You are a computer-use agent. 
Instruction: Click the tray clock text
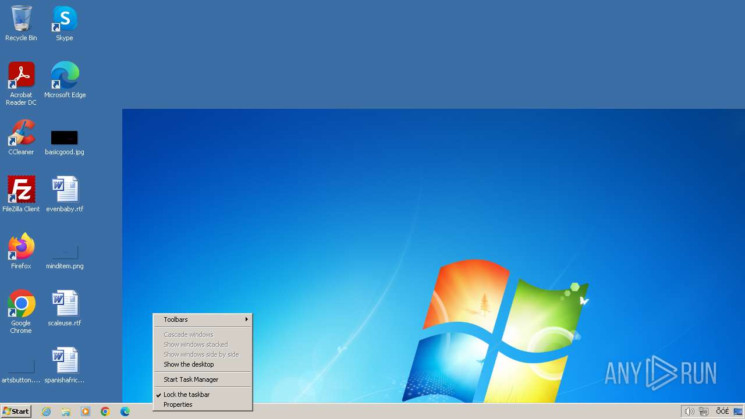click(x=722, y=411)
